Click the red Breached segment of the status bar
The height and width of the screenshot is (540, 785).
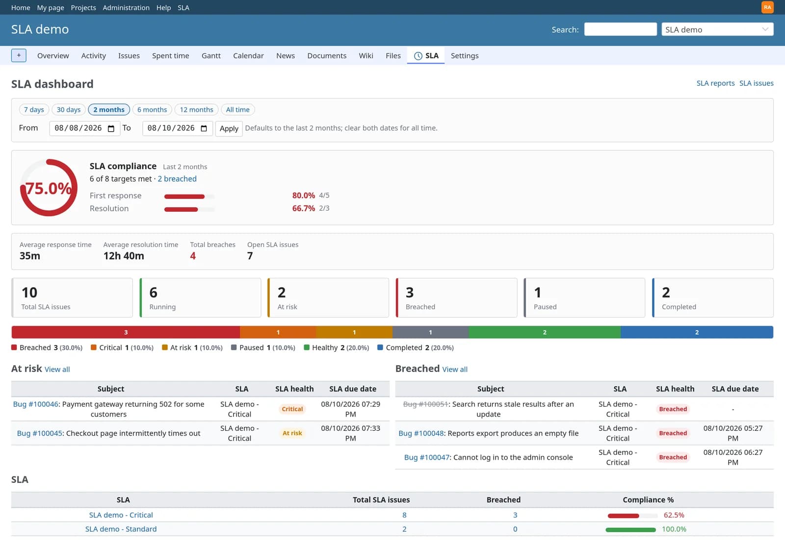126,332
